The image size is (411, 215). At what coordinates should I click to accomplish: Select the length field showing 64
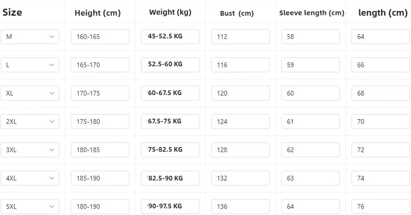pyautogui.click(x=381, y=36)
